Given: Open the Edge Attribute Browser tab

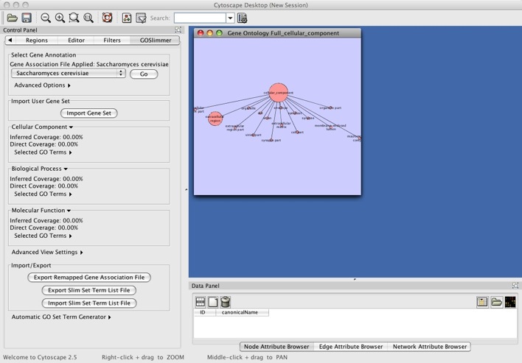Looking at the screenshot, I should (350, 346).
